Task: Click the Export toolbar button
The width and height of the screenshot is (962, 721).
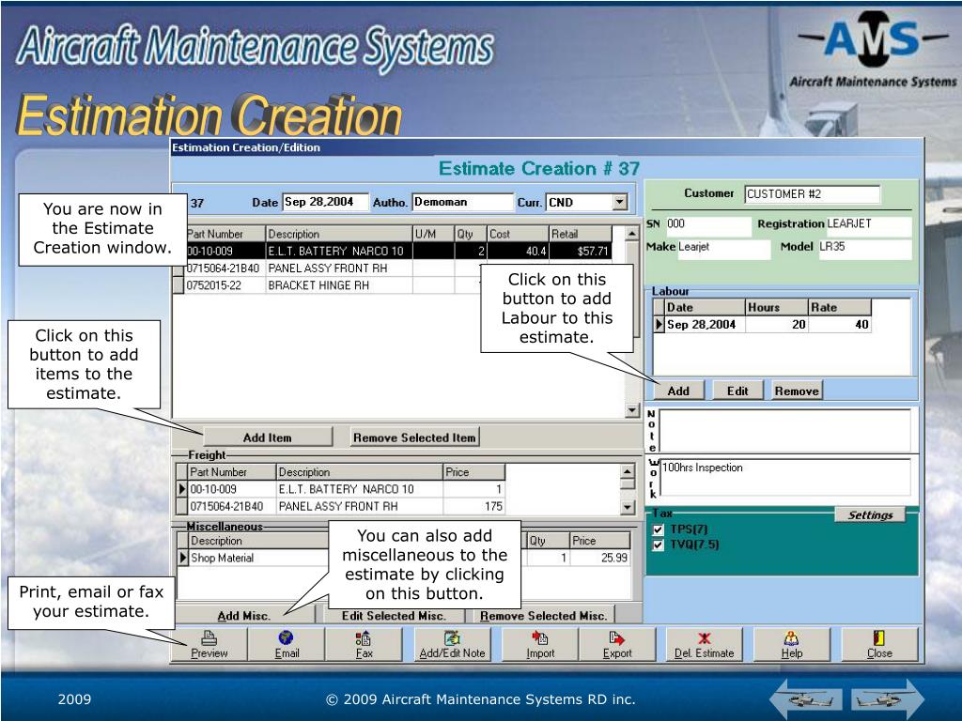Action: pyautogui.click(x=617, y=644)
